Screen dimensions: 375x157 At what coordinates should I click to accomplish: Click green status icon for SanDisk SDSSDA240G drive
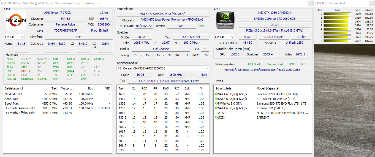(216, 94)
